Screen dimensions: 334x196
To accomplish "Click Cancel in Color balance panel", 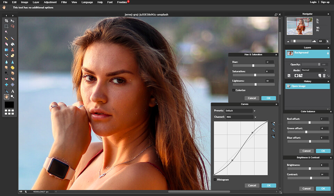I will [306, 151].
